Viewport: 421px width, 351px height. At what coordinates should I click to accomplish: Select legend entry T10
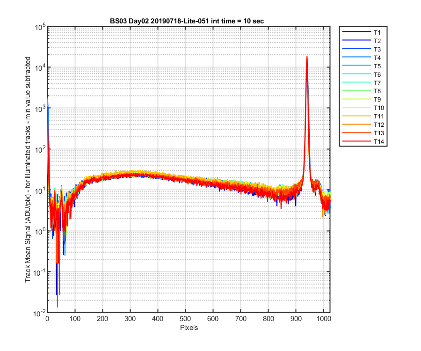coord(363,108)
